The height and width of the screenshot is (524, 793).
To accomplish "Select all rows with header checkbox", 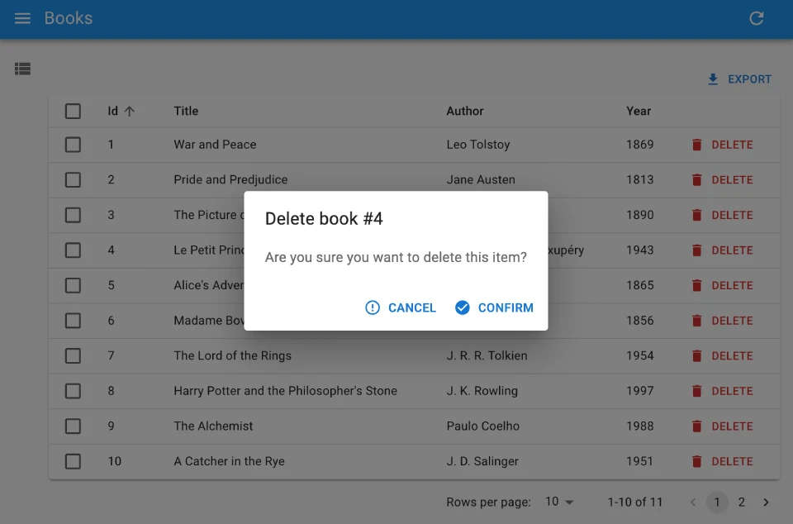I will pyautogui.click(x=73, y=111).
